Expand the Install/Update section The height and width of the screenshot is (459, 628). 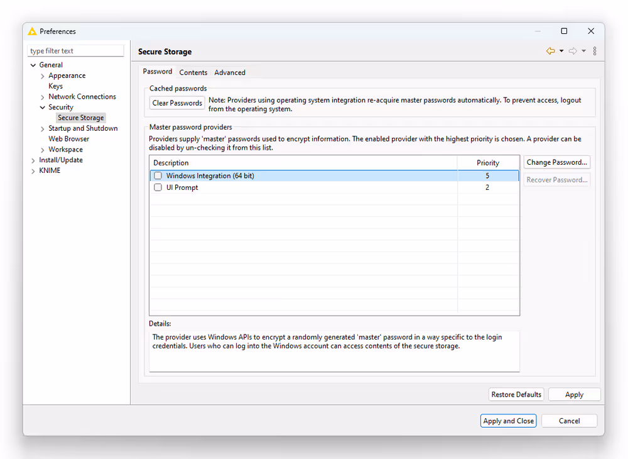coord(33,160)
